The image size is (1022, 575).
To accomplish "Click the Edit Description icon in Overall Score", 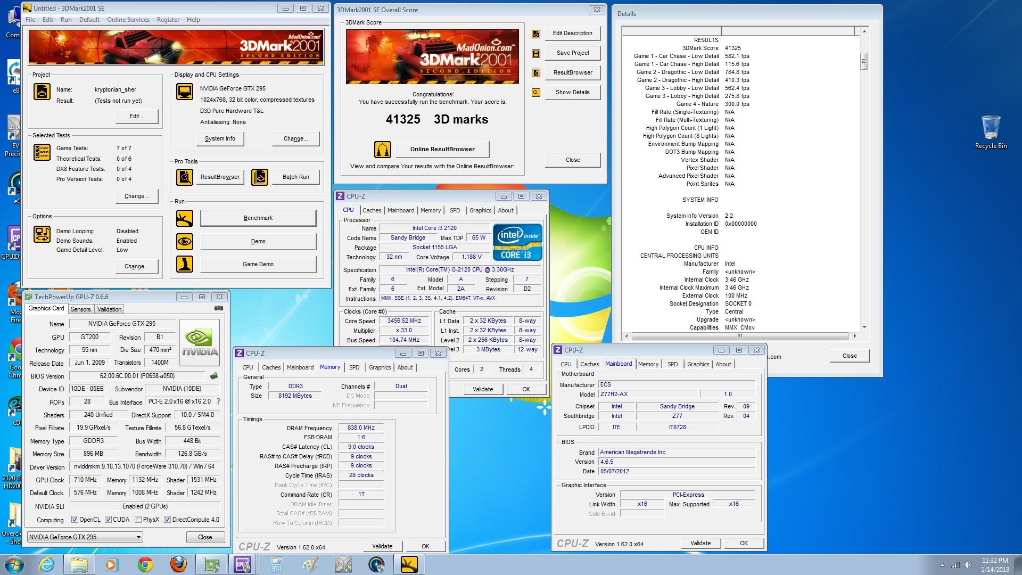I will point(536,34).
